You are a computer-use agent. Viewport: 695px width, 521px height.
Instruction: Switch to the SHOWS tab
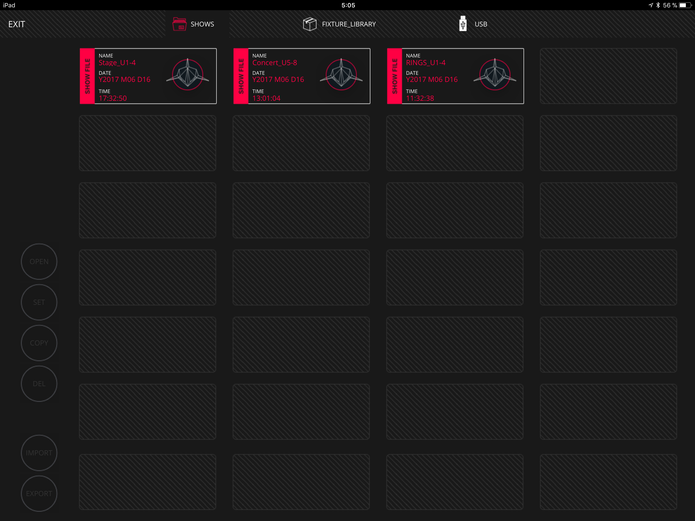(202, 24)
